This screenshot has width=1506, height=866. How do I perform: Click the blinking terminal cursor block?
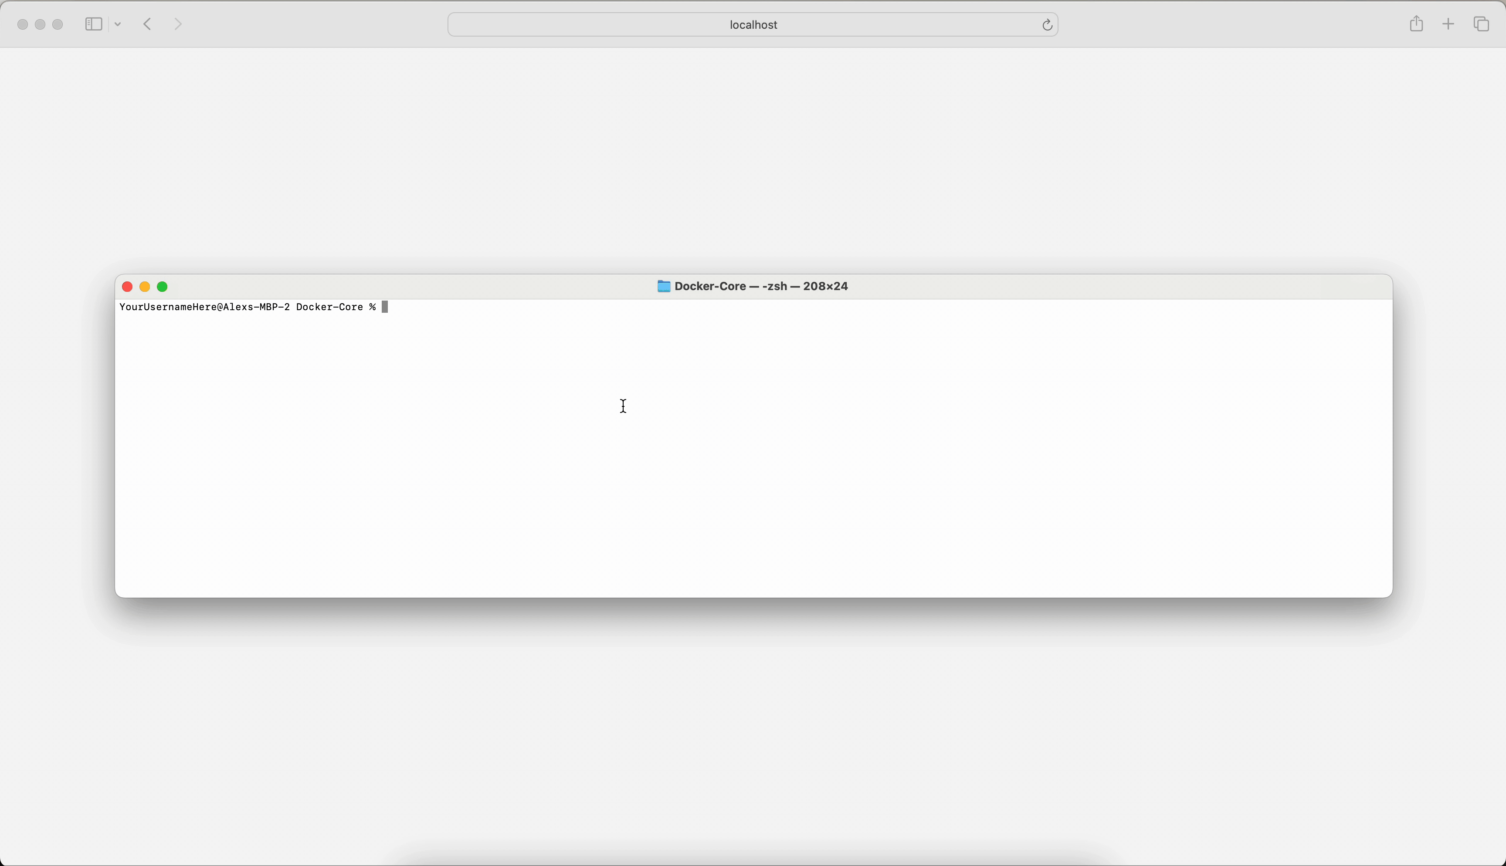pyautogui.click(x=384, y=307)
